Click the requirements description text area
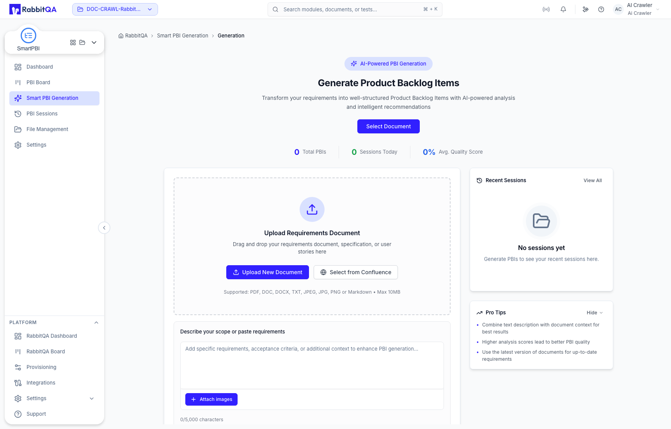The width and height of the screenshot is (671, 429). point(312,365)
